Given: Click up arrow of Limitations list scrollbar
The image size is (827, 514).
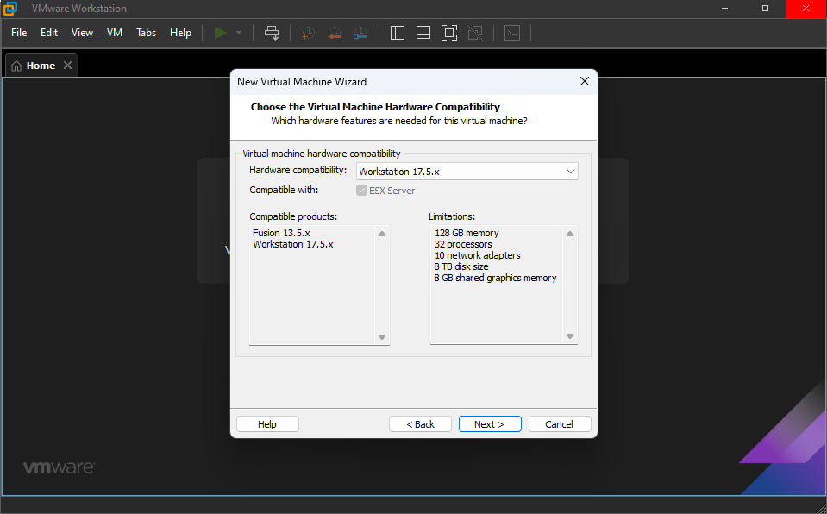Looking at the screenshot, I should (570, 234).
